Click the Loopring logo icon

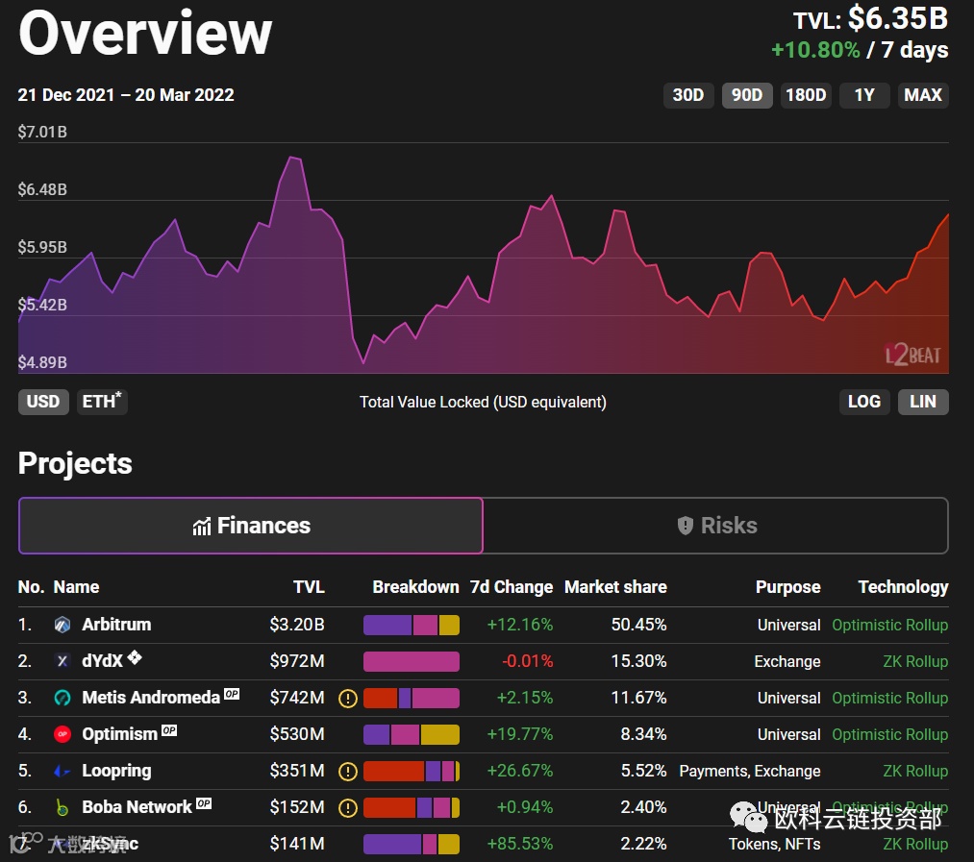tap(62, 772)
